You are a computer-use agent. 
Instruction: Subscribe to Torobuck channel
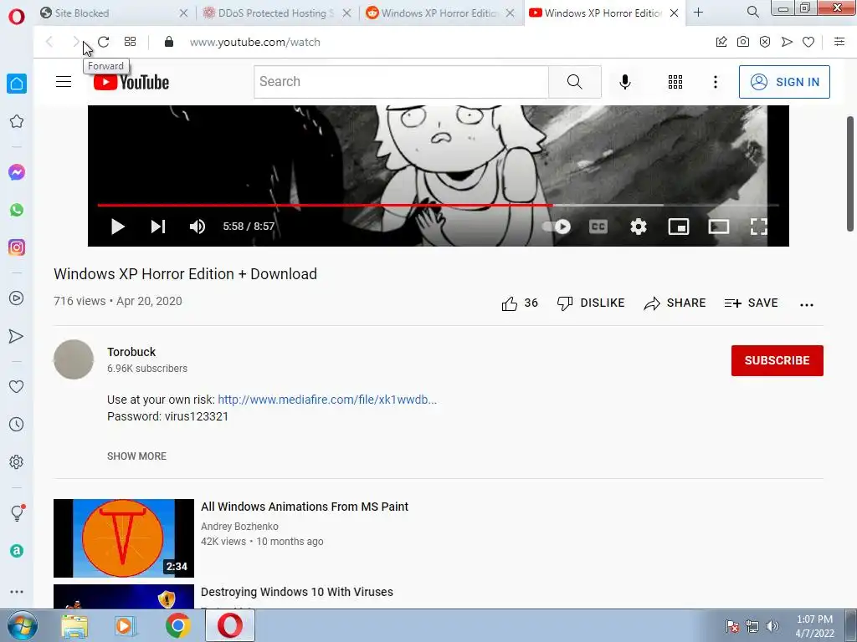pyautogui.click(x=777, y=360)
